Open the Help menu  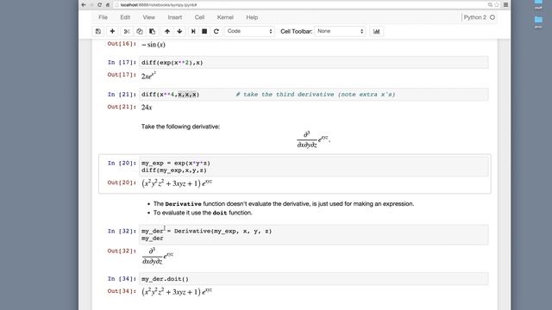pyautogui.click(x=252, y=17)
